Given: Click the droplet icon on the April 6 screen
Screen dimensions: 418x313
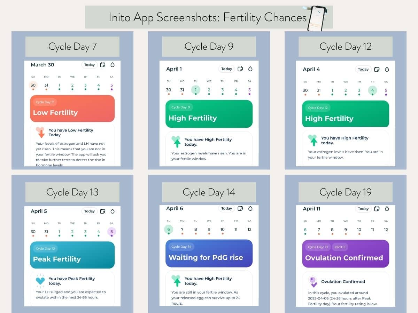Looking at the screenshot, I should pos(250,208).
